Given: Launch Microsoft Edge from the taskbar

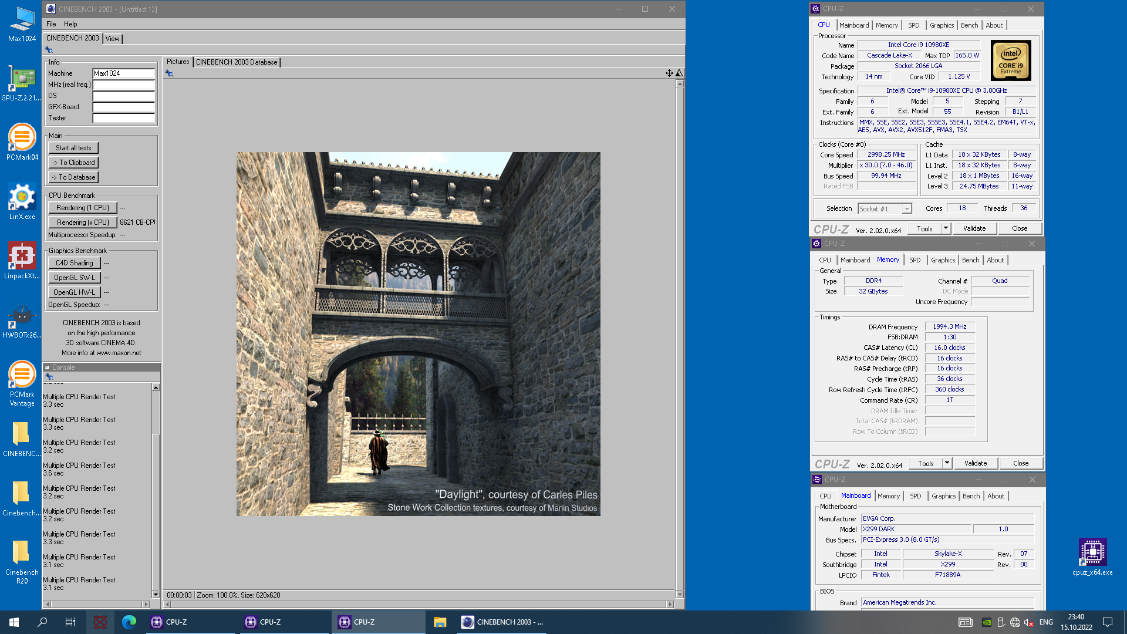Looking at the screenshot, I should click(129, 622).
